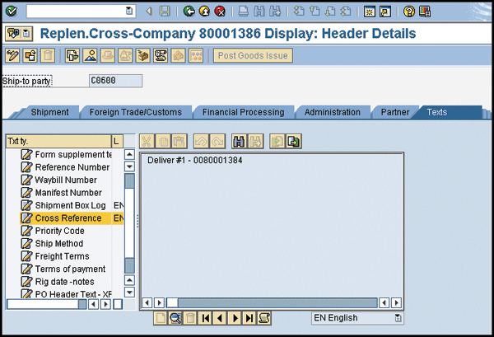Select Priority Code text type

click(x=59, y=231)
